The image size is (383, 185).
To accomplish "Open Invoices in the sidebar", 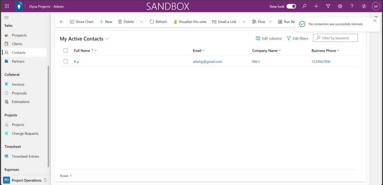I will tap(18, 85).
